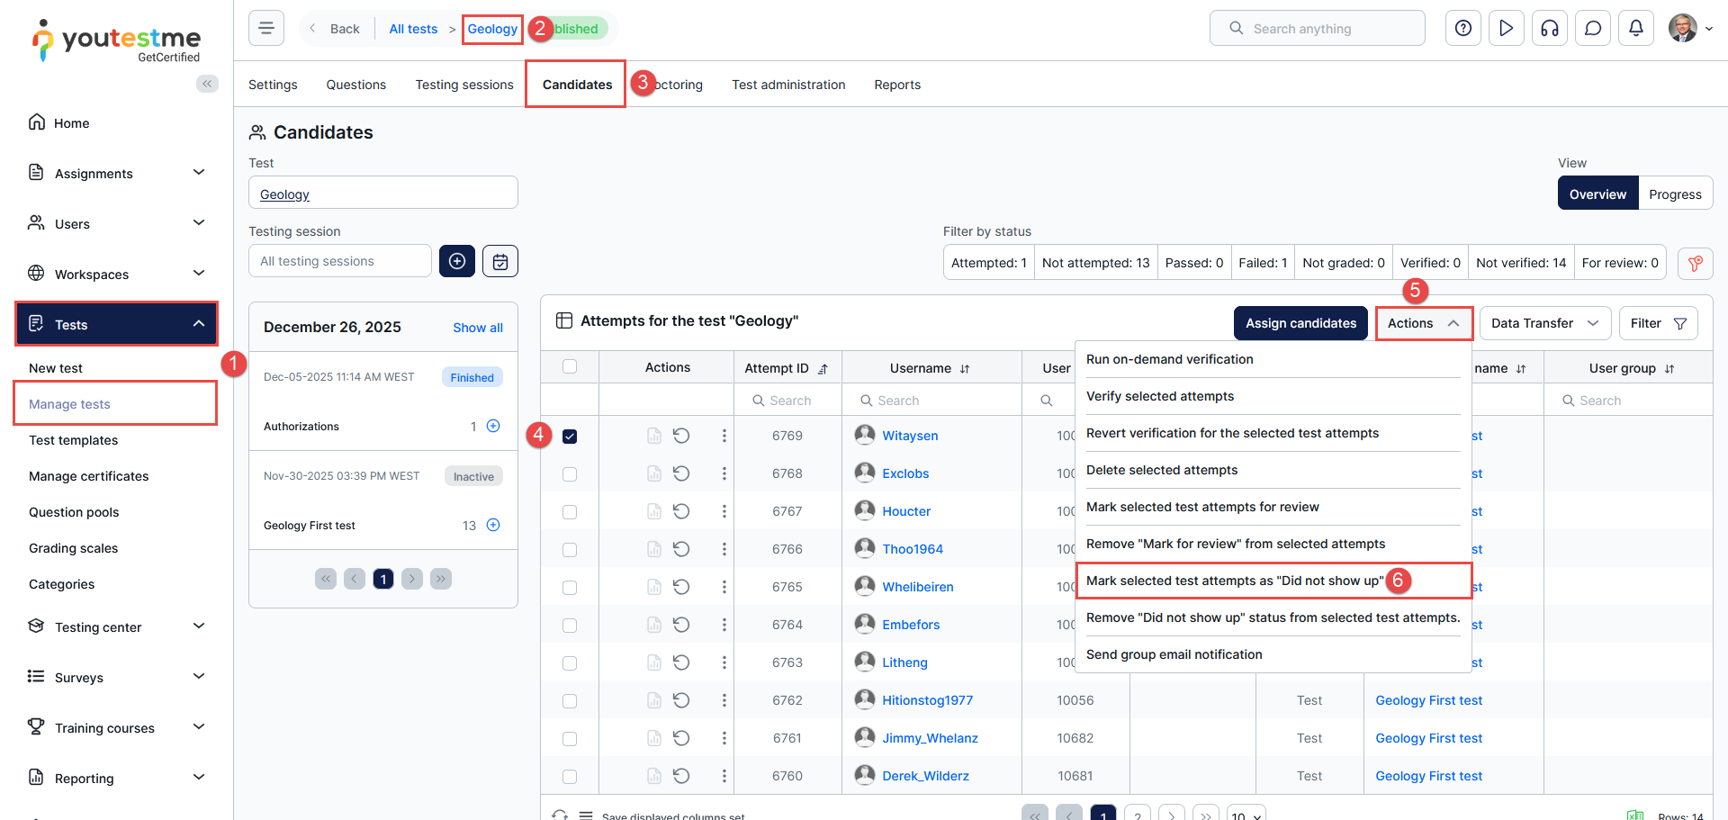The width and height of the screenshot is (1728, 820).
Task: Choose Delete selected attempts from the menu
Action: tap(1162, 470)
